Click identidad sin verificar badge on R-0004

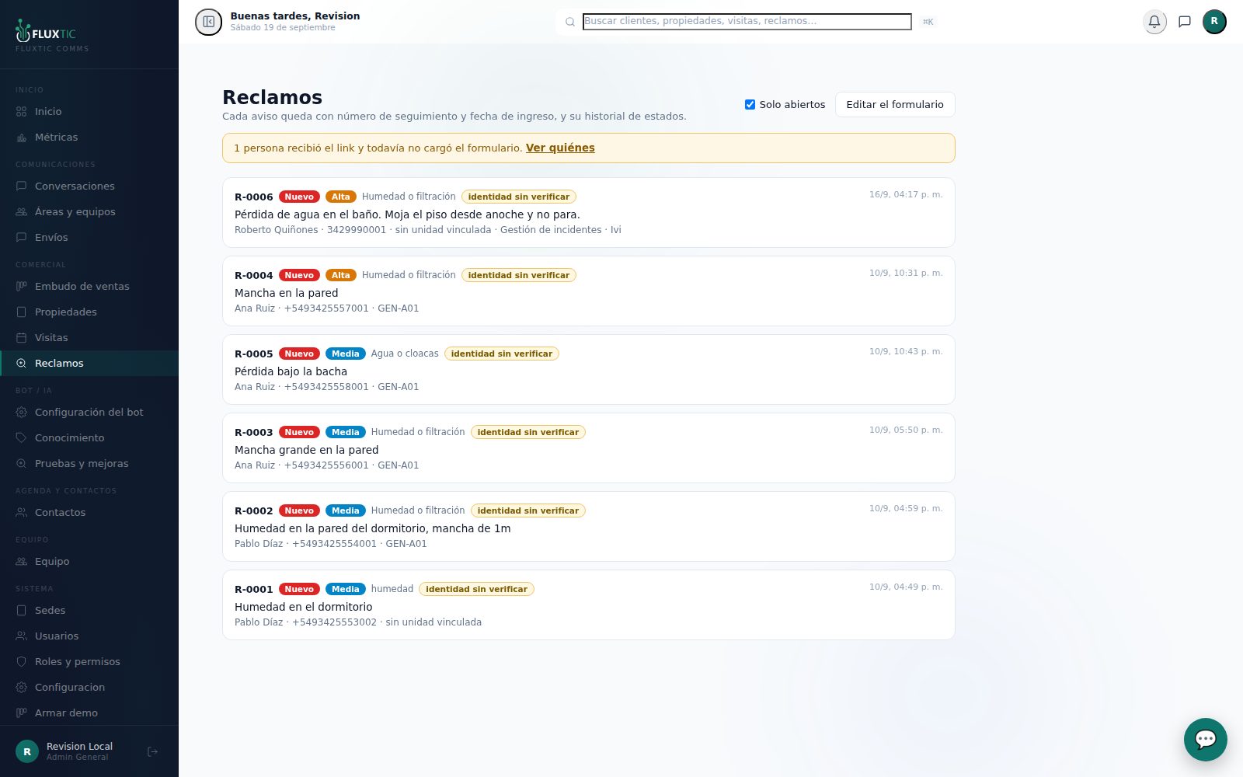tap(519, 275)
